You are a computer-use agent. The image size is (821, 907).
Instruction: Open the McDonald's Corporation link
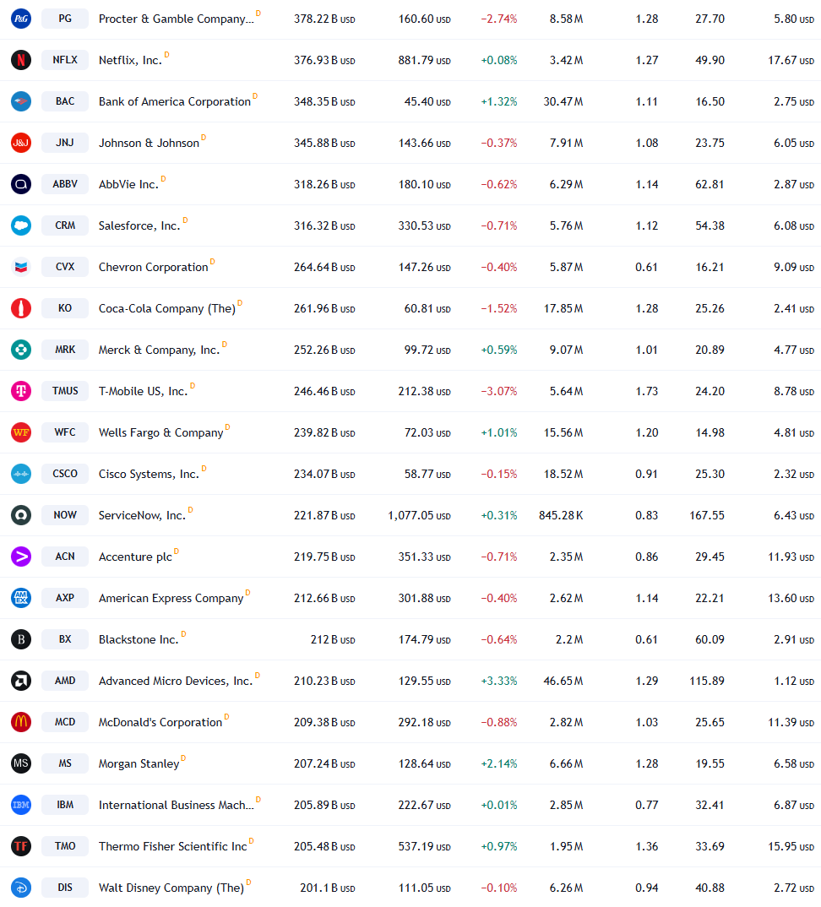(160, 722)
